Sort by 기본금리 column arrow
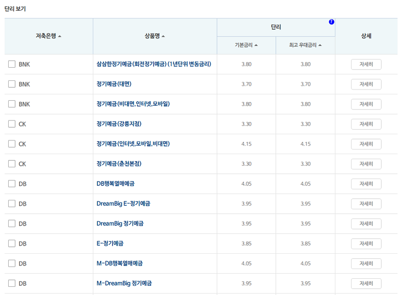 [256, 45]
